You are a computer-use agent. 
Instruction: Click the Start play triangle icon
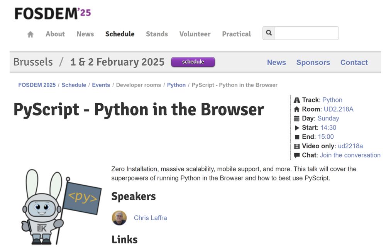click(x=297, y=127)
